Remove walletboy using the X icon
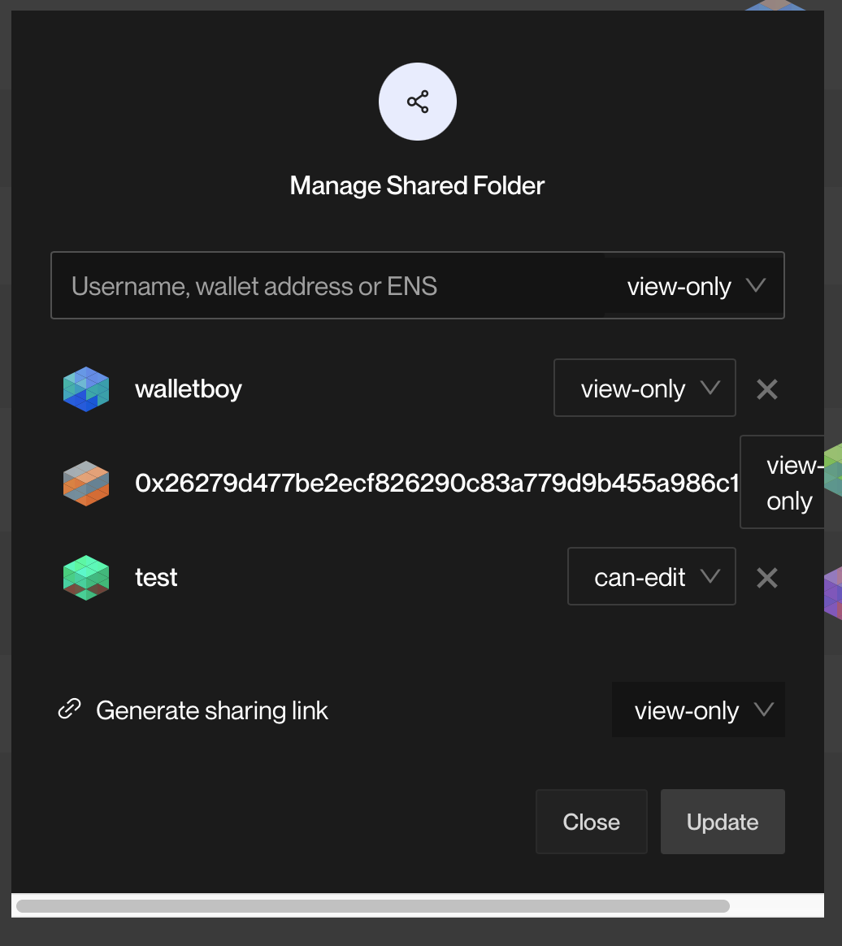 pos(766,389)
